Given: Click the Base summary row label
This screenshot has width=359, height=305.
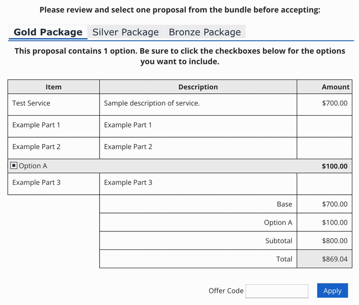Looking at the screenshot, I should pos(285,204).
